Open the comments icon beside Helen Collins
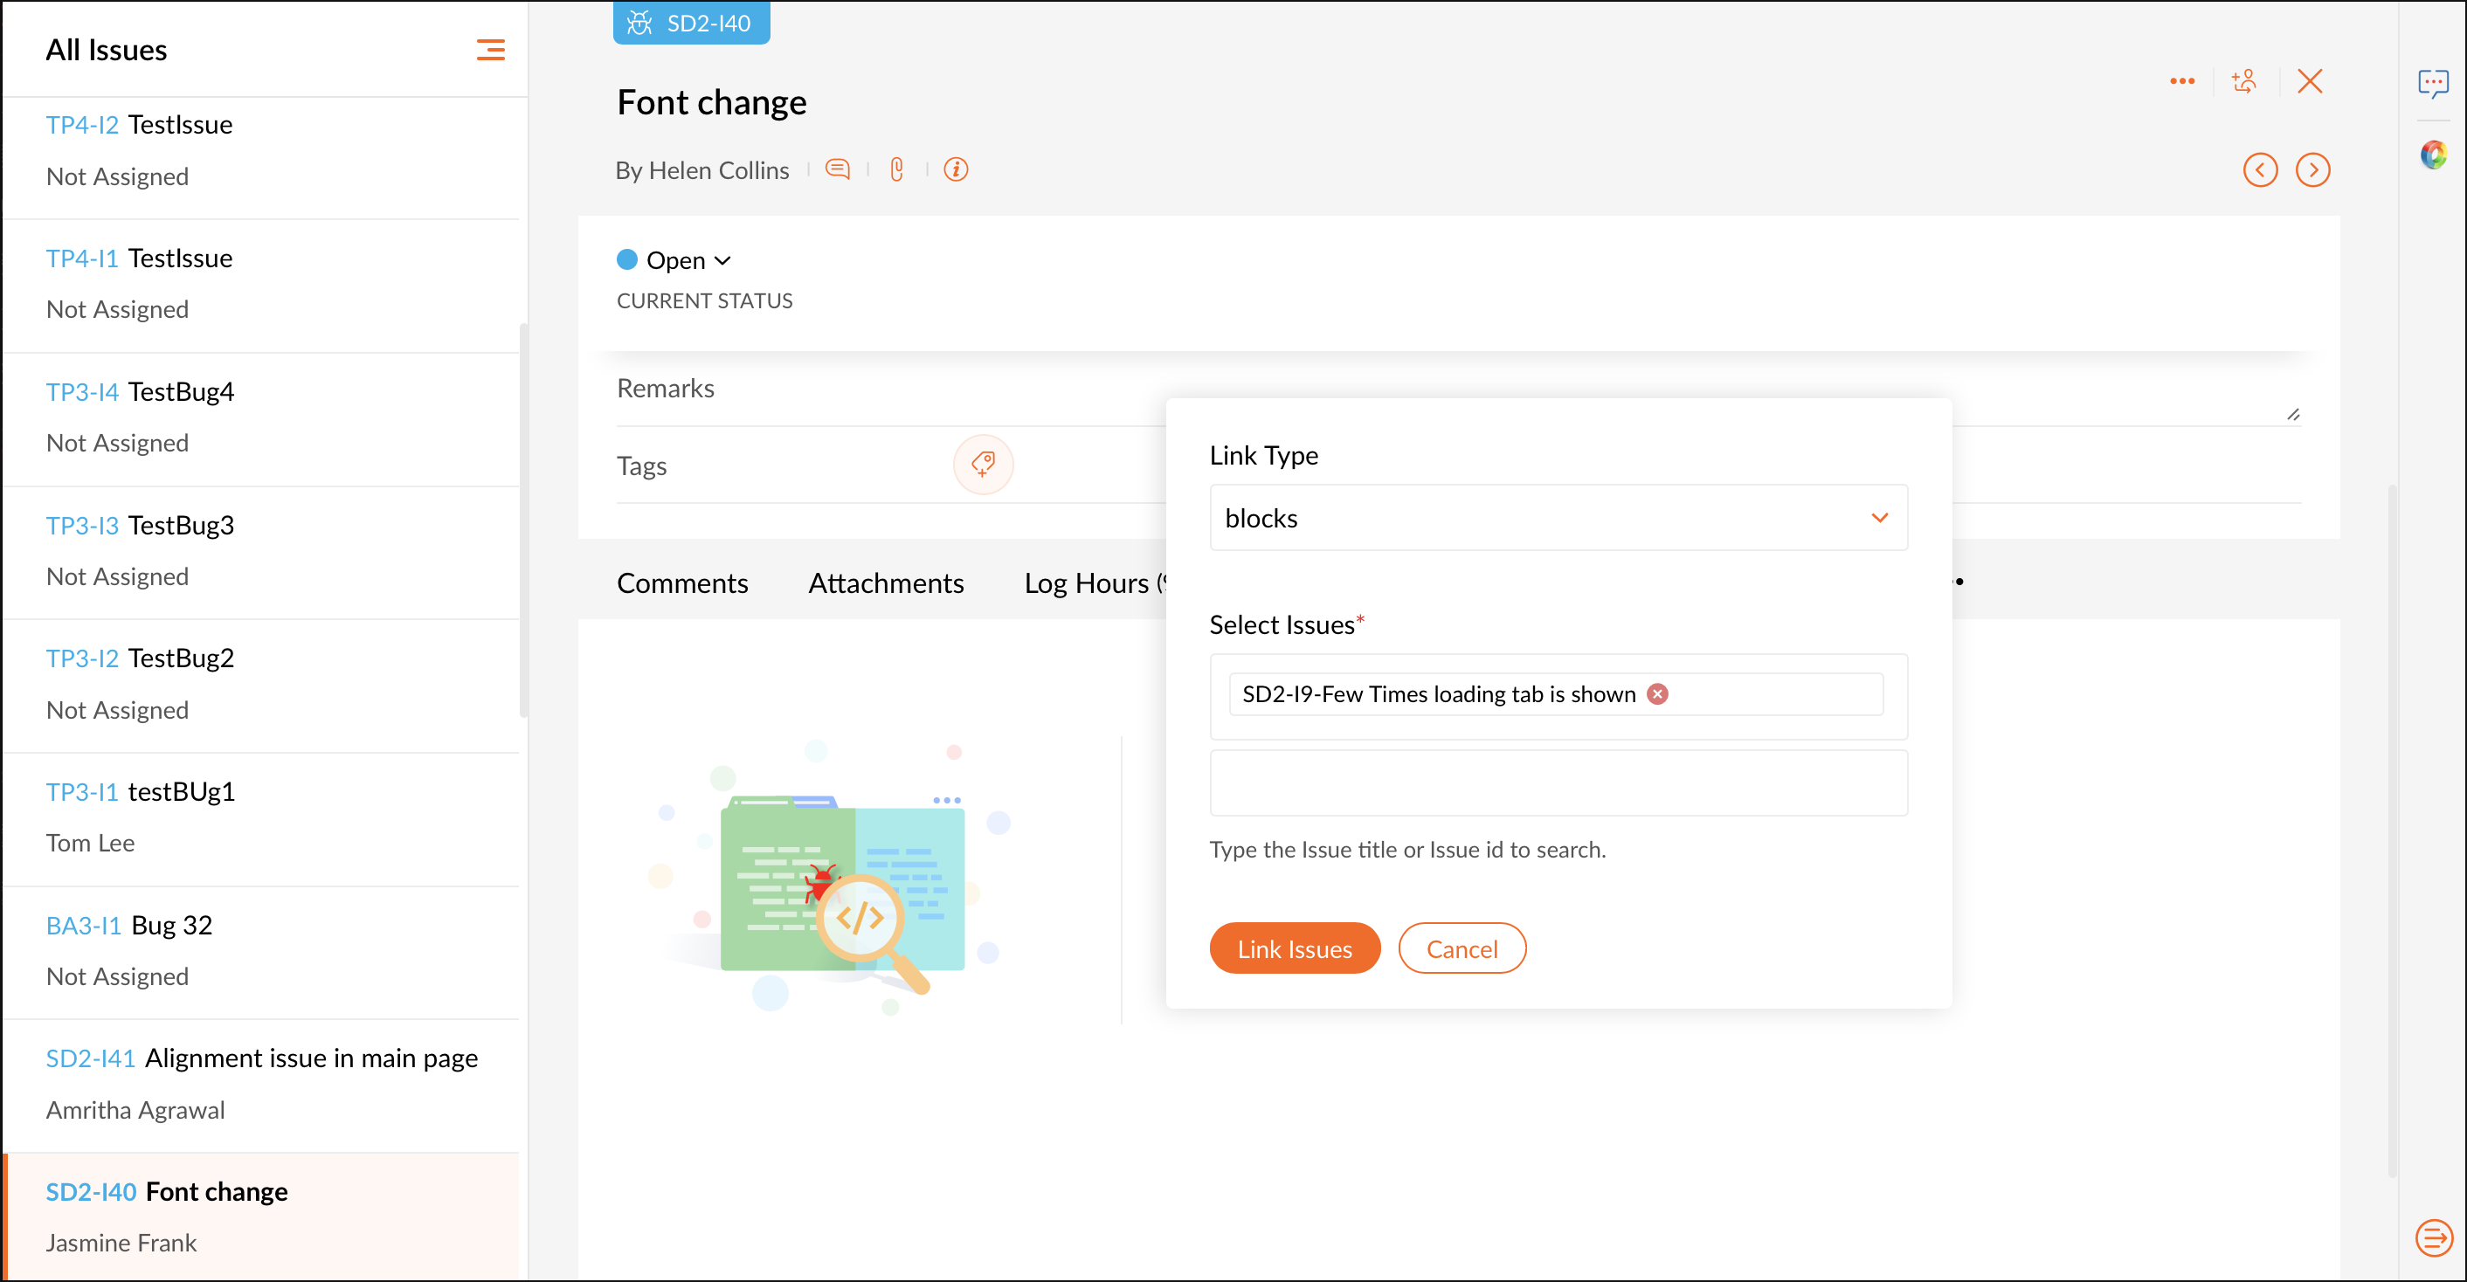The width and height of the screenshot is (2467, 1282). coord(838,169)
